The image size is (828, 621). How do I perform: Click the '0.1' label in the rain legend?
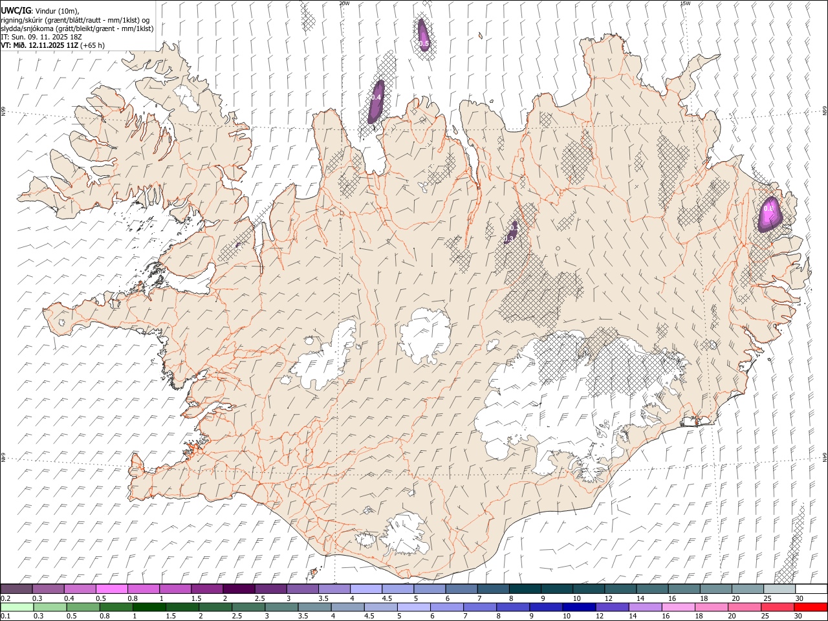pyautogui.click(x=5, y=616)
